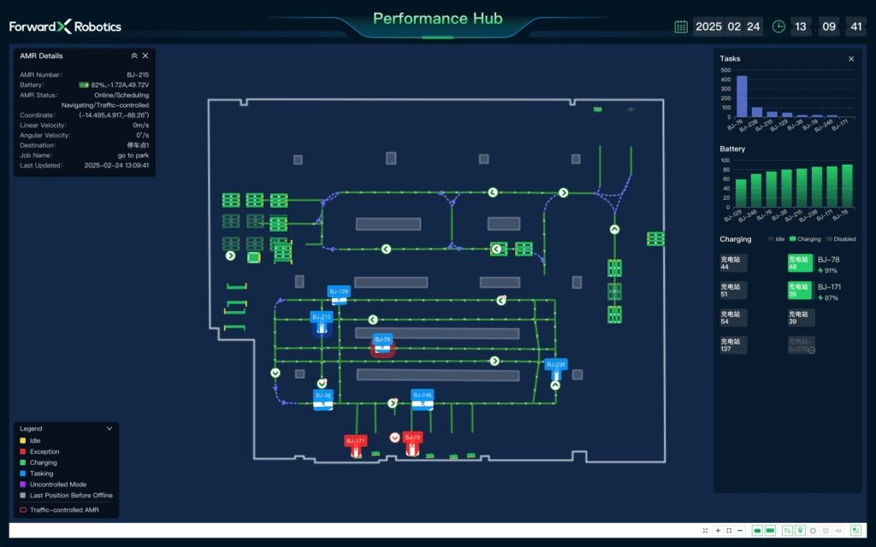
Task: Select the BJ-129 AMR on the map
Action: click(339, 295)
